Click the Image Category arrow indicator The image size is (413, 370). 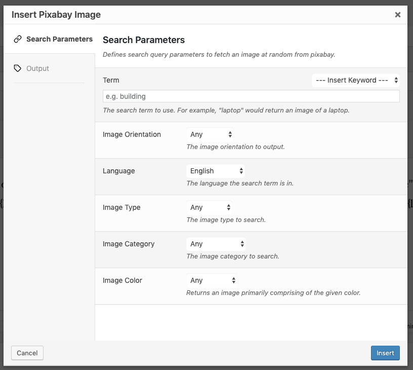242,244
